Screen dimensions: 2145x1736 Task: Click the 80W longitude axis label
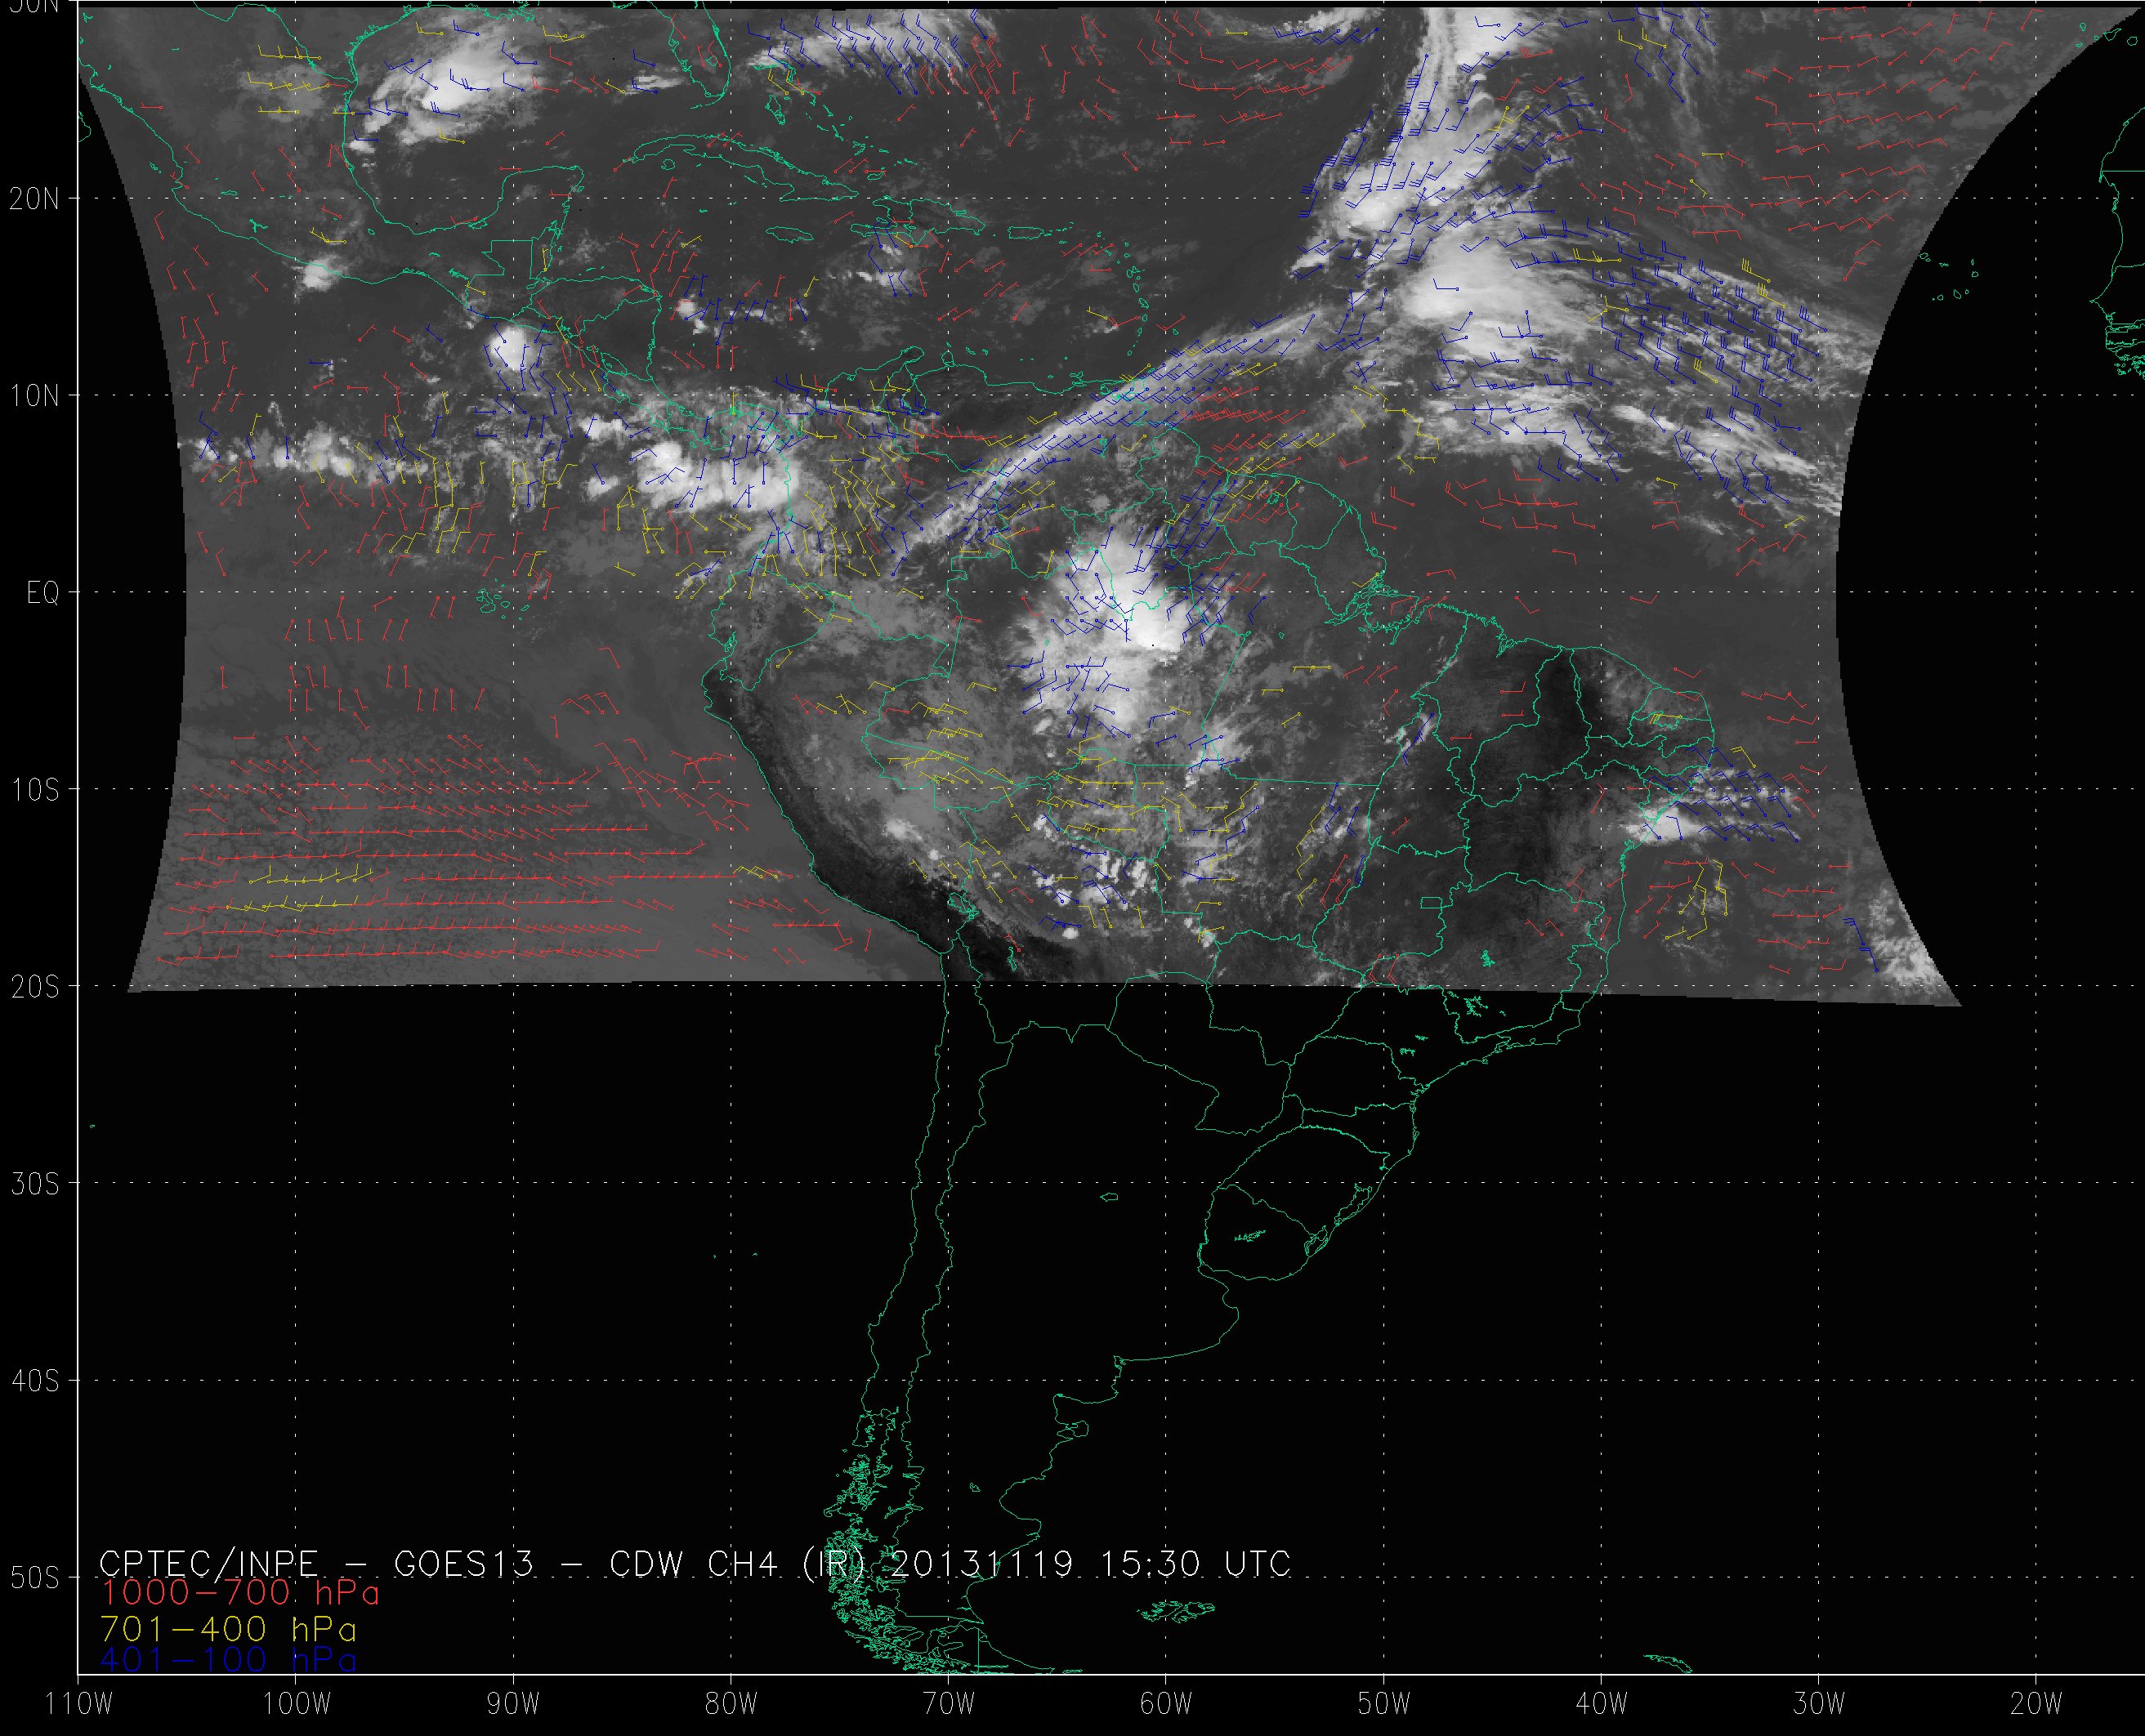click(731, 1703)
